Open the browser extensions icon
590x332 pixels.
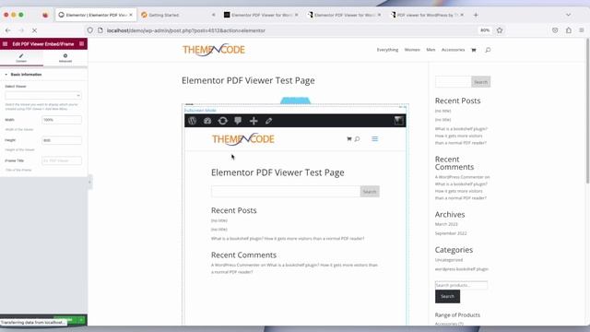click(x=569, y=30)
